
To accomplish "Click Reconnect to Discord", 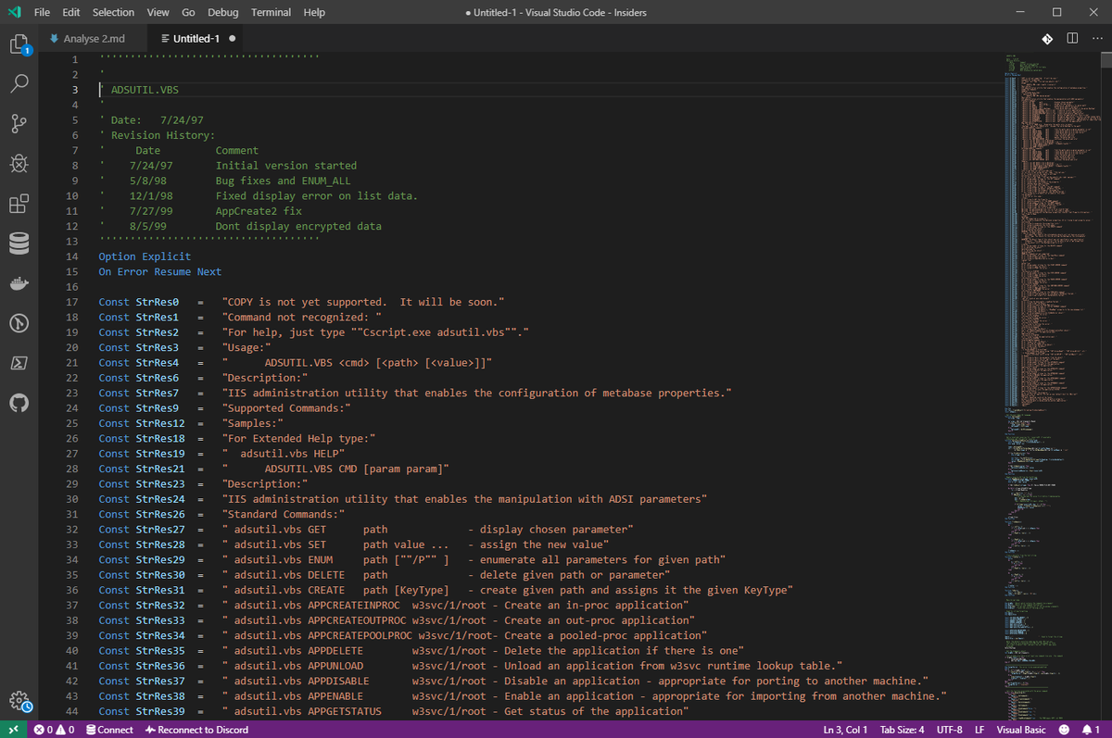I will (196, 730).
